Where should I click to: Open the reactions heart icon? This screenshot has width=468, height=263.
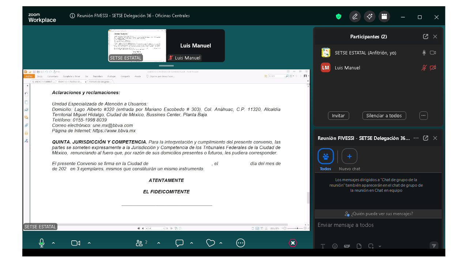(x=210, y=243)
